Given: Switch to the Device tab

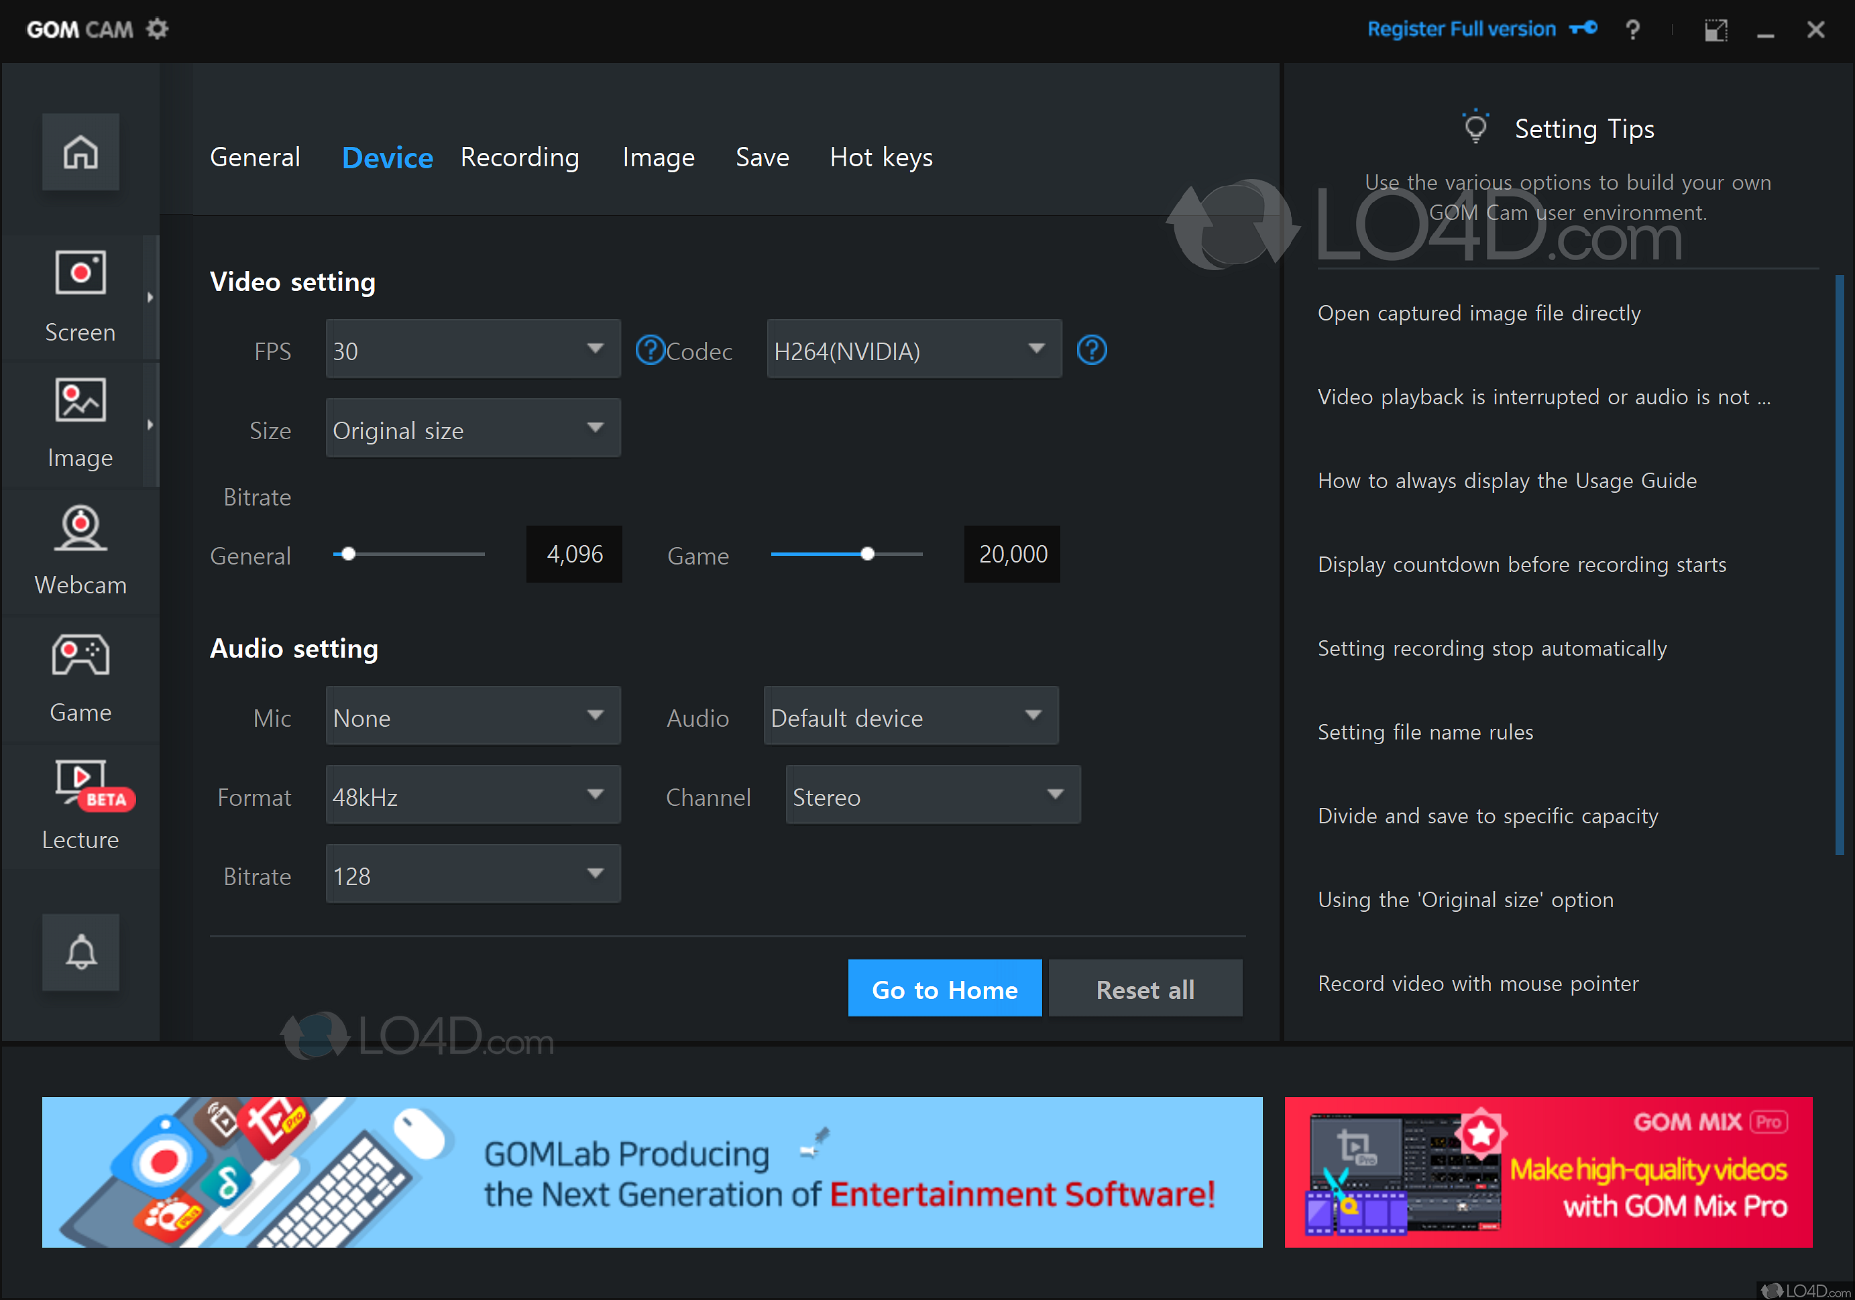Looking at the screenshot, I should [387, 158].
